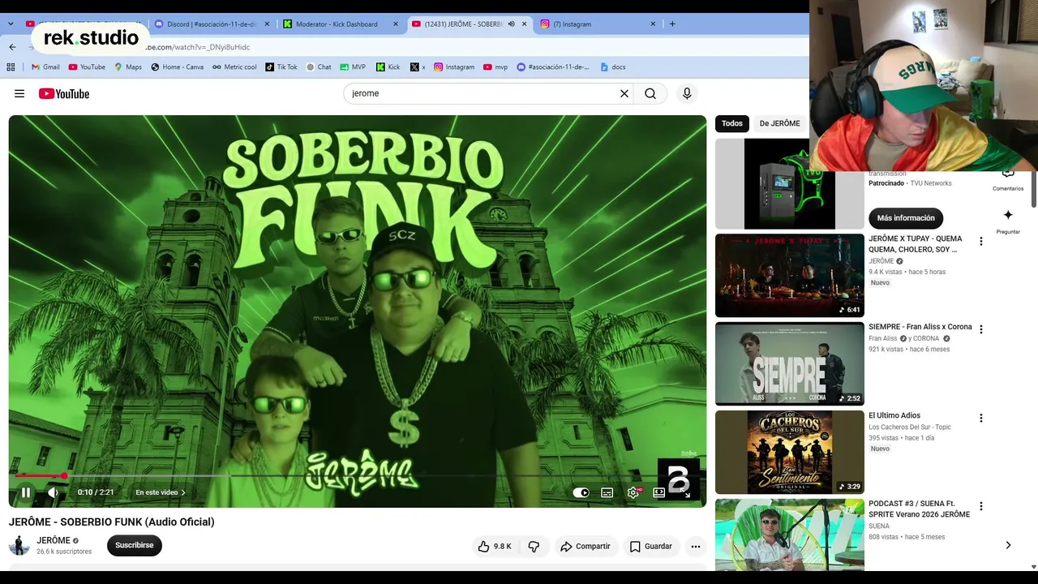1038x584 pixels.
Task: Click the next arrow on the side panel
Action: coord(1008,545)
